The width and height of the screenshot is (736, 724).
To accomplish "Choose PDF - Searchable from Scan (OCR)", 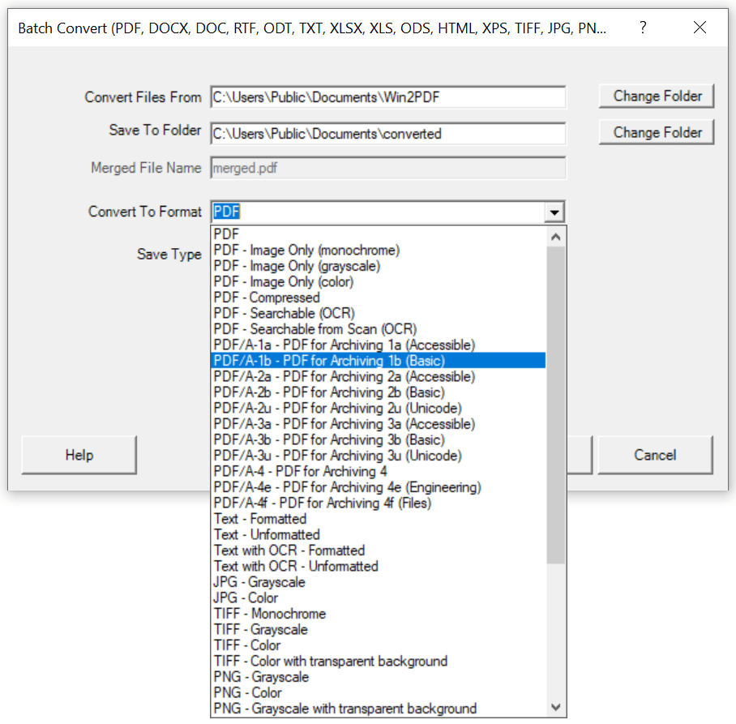I will (379, 329).
